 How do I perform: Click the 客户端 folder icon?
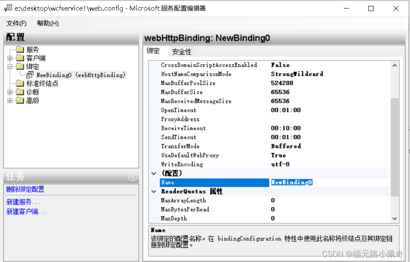(x=20, y=58)
